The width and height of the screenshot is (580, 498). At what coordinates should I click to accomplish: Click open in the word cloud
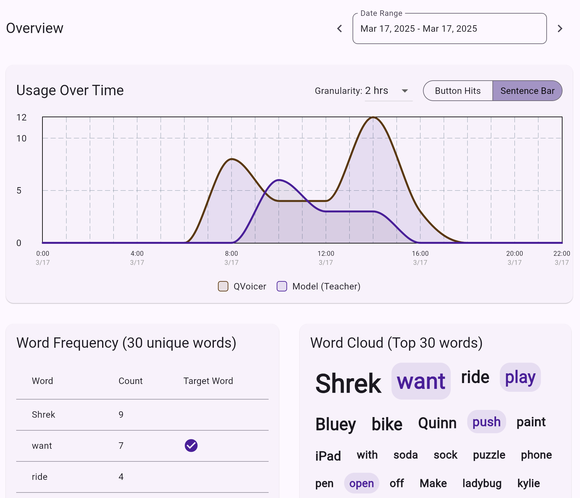coord(362,483)
